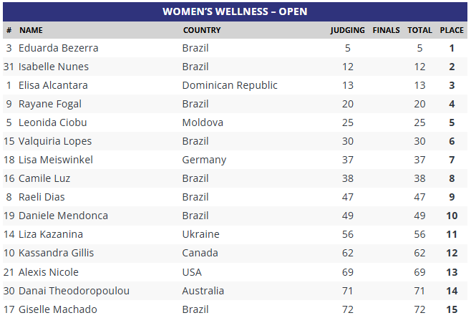Select competitor Isabelle Nunes
Viewport: 471px width, 318px height.
(55, 67)
